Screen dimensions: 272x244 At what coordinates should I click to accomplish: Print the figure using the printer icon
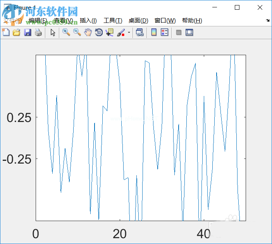[x=38, y=33]
